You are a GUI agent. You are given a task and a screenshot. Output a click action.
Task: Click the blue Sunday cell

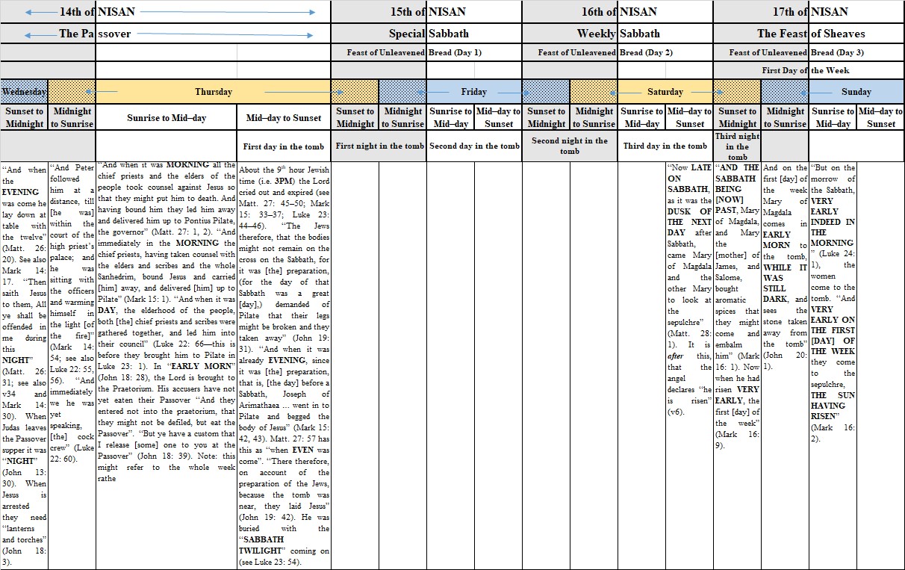[856, 92]
